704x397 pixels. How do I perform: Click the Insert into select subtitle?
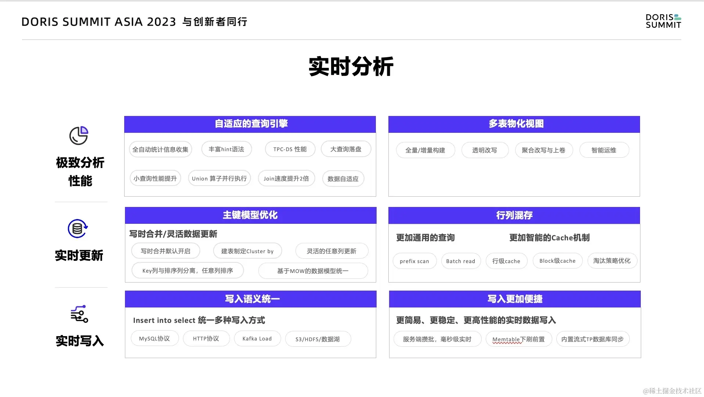[x=199, y=320]
